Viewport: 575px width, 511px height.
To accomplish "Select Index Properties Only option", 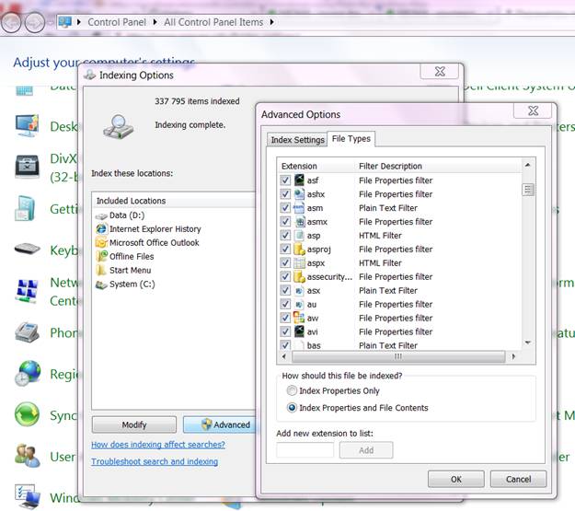I will click(293, 390).
